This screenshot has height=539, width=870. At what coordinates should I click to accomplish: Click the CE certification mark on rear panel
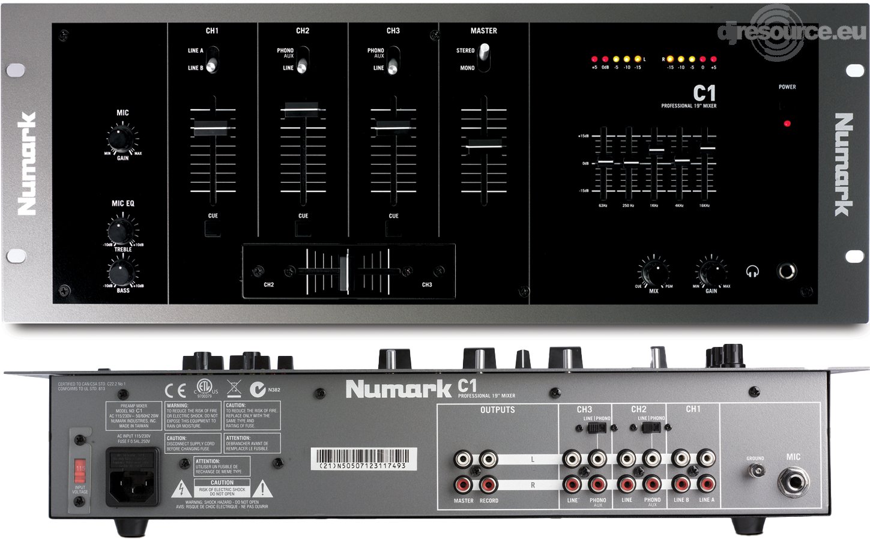[x=175, y=391]
